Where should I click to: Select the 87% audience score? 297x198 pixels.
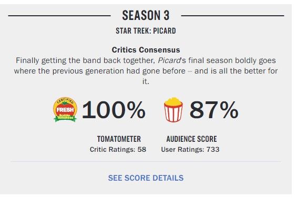point(214,110)
